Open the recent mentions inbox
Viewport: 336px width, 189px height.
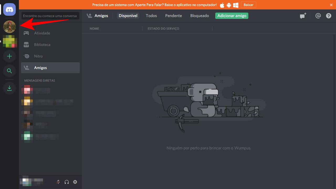(318, 16)
